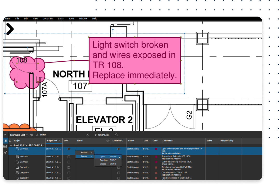Select the pink 'Light switch broken' callout text box
The width and height of the screenshot is (279, 185).
tap(135, 60)
